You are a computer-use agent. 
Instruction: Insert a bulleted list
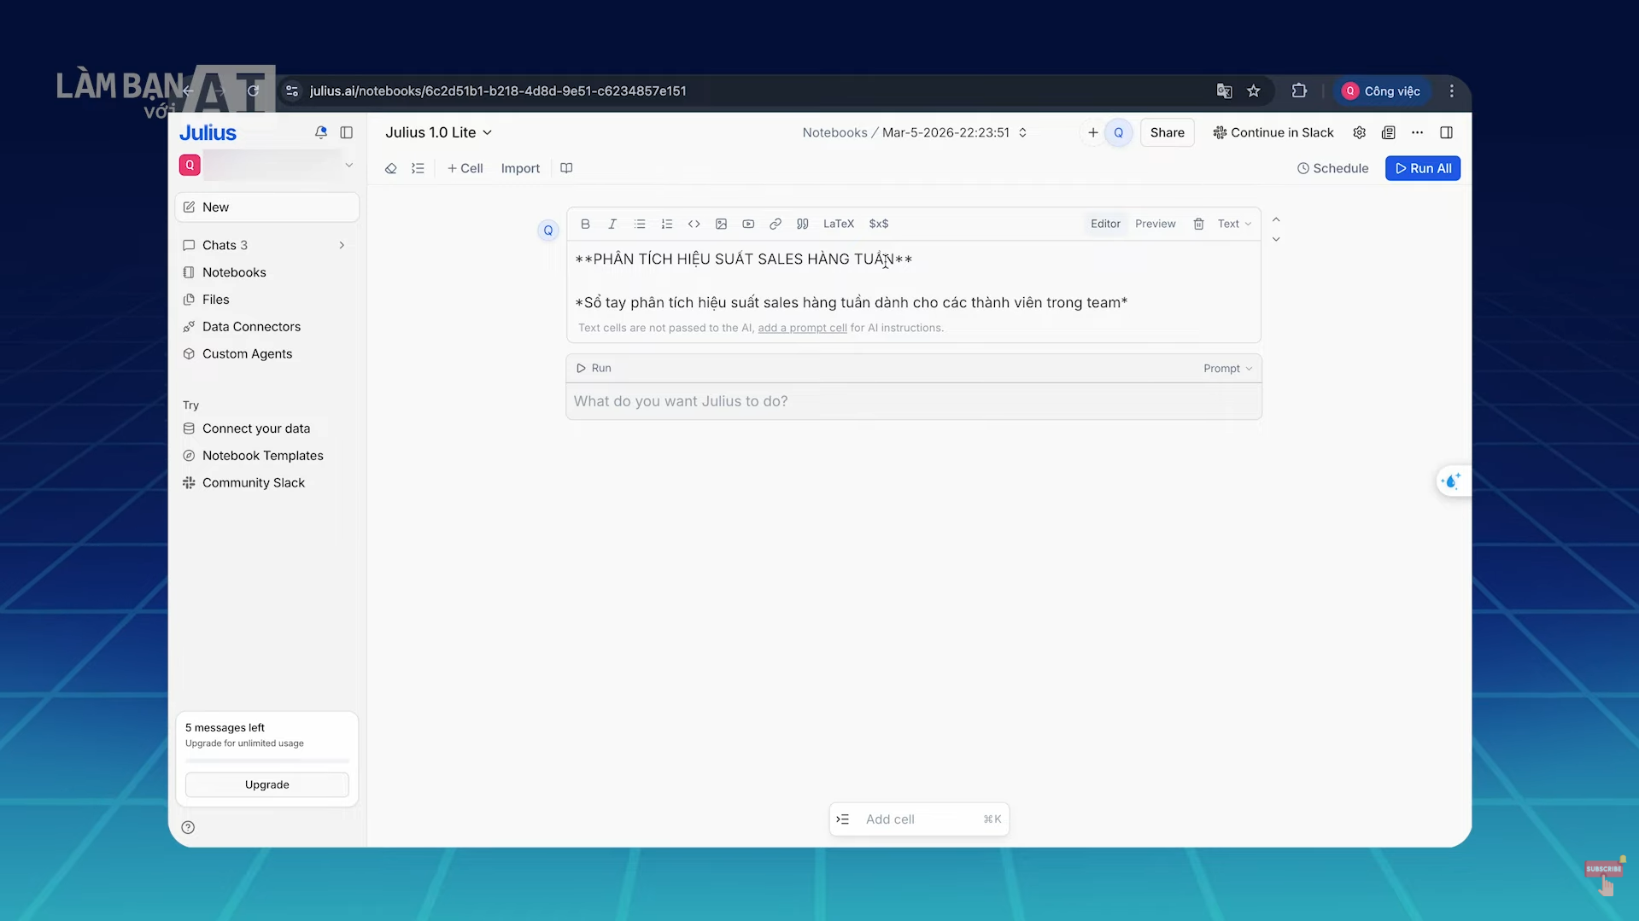640,224
